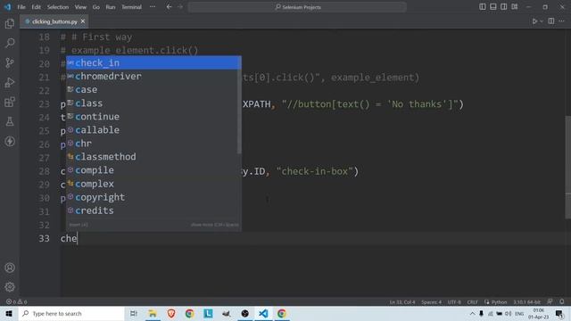The width and height of the screenshot is (571, 321).
Task: Select the copyright suggestion
Action: pos(152,197)
